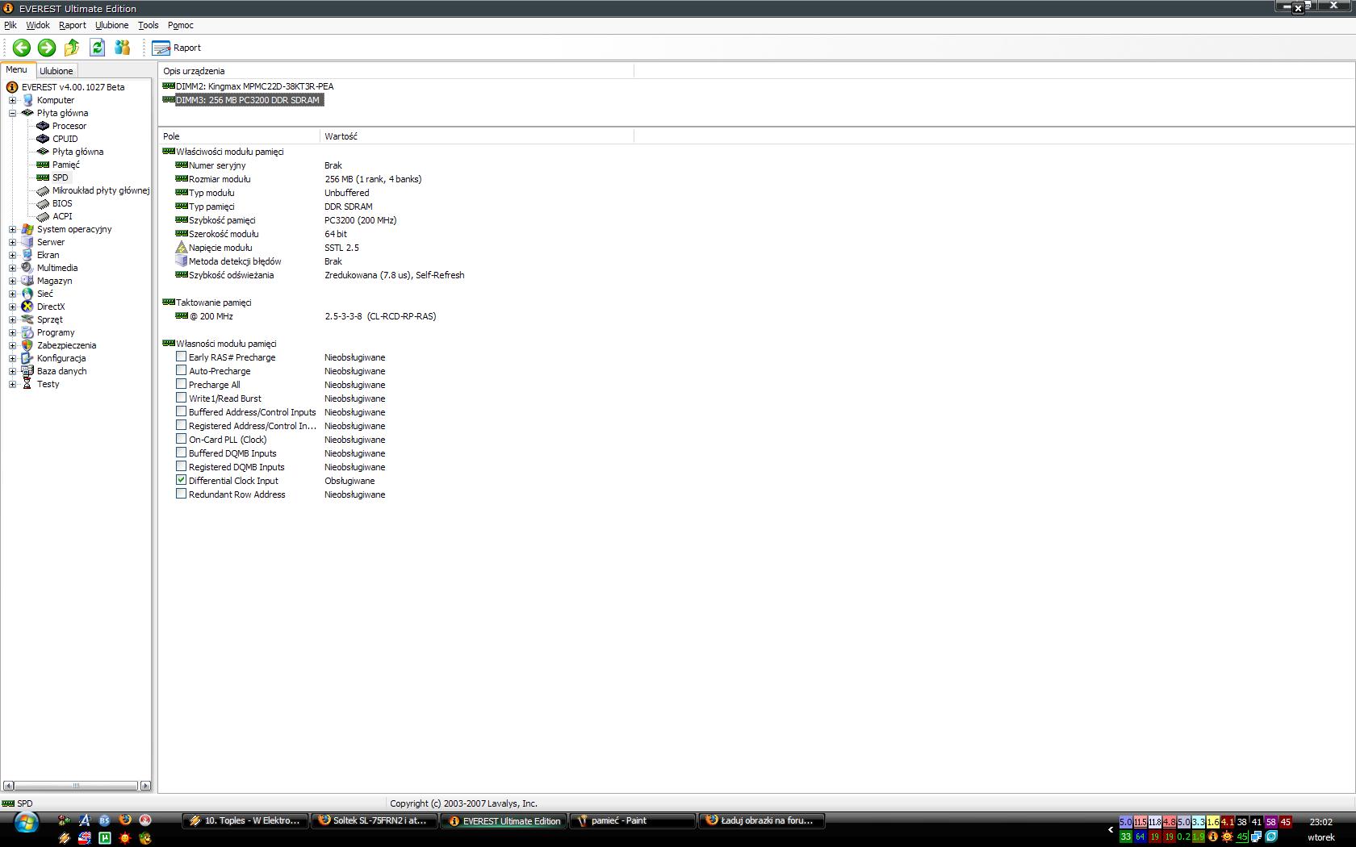Open the British-Polish flag Quick Launch icon
1356x847 pixels.
click(x=85, y=837)
